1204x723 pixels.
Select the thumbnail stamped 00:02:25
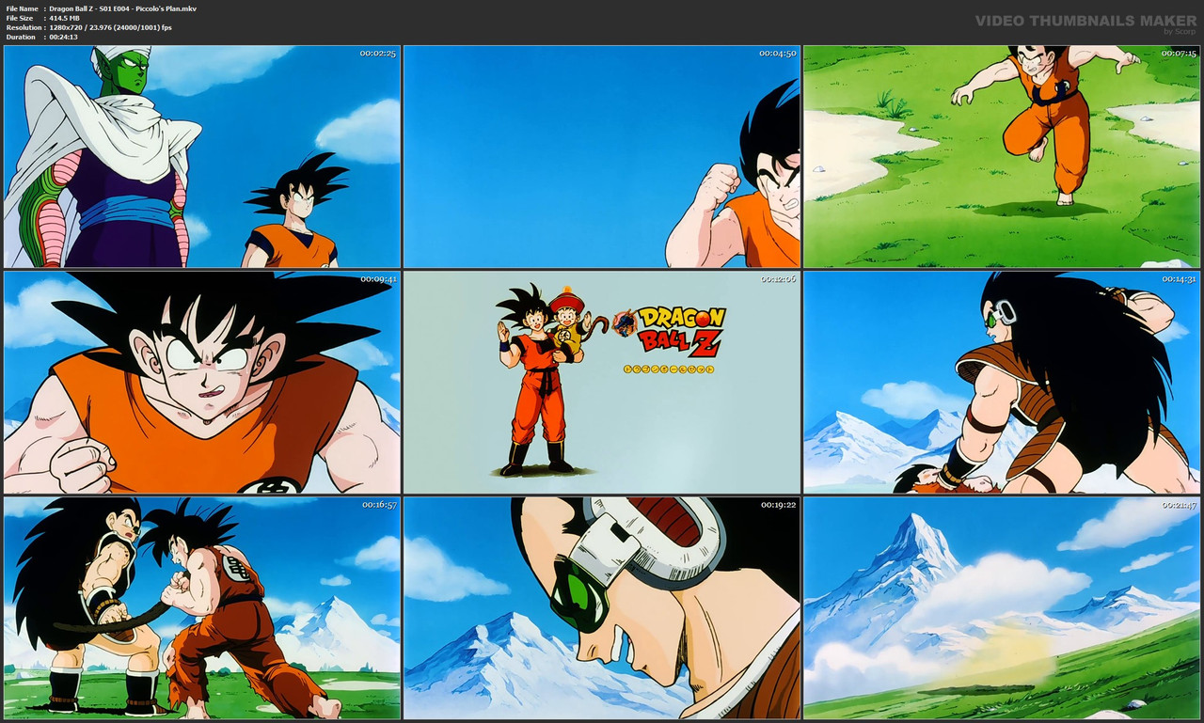coord(202,156)
